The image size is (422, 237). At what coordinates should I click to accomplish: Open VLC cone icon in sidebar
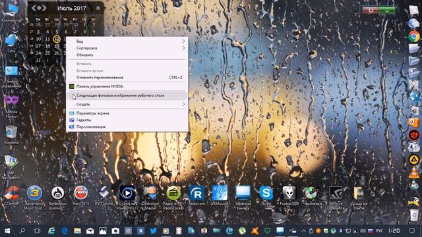pos(414,172)
